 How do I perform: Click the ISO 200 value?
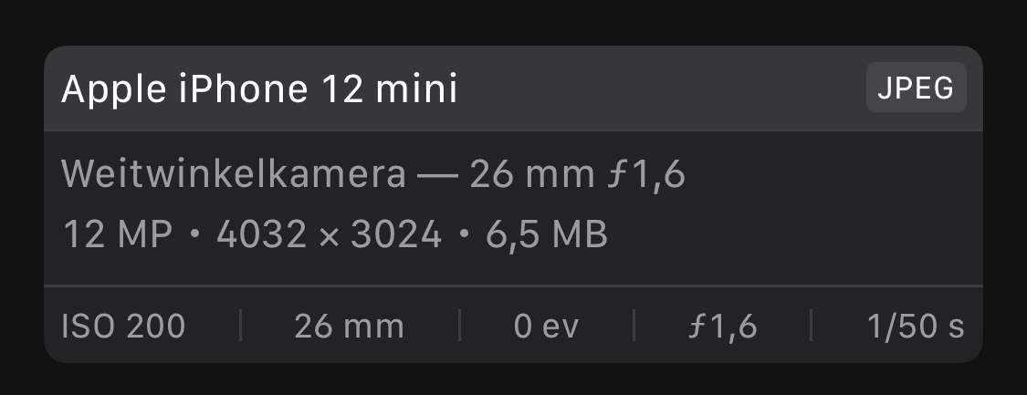pyautogui.click(x=123, y=326)
